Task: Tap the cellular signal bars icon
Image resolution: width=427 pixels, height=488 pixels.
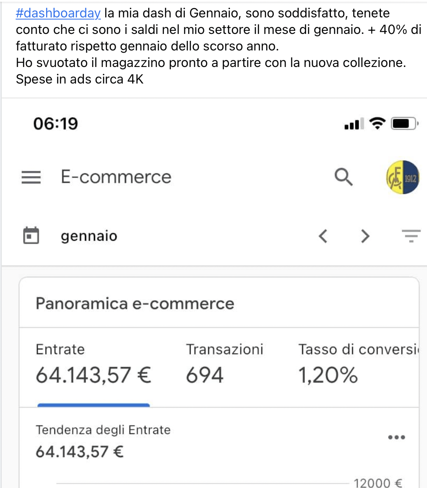Action: [354, 124]
